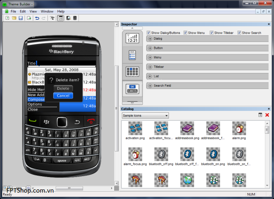Select bluetooth_off.png icon in catalog
Image resolution: width=274 pixels, height=199 pixels.
click(161, 154)
